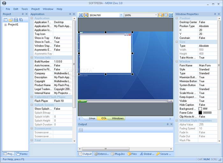Open the Window menu
This screenshot has width=223, height=163.
tap(48, 9)
